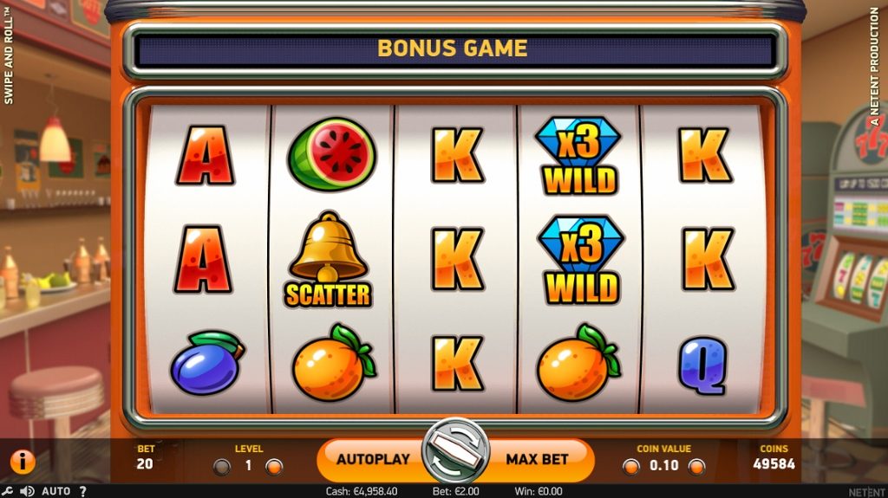Click the MAX BET button
This screenshot has height=498, width=888.
tap(538, 459)
